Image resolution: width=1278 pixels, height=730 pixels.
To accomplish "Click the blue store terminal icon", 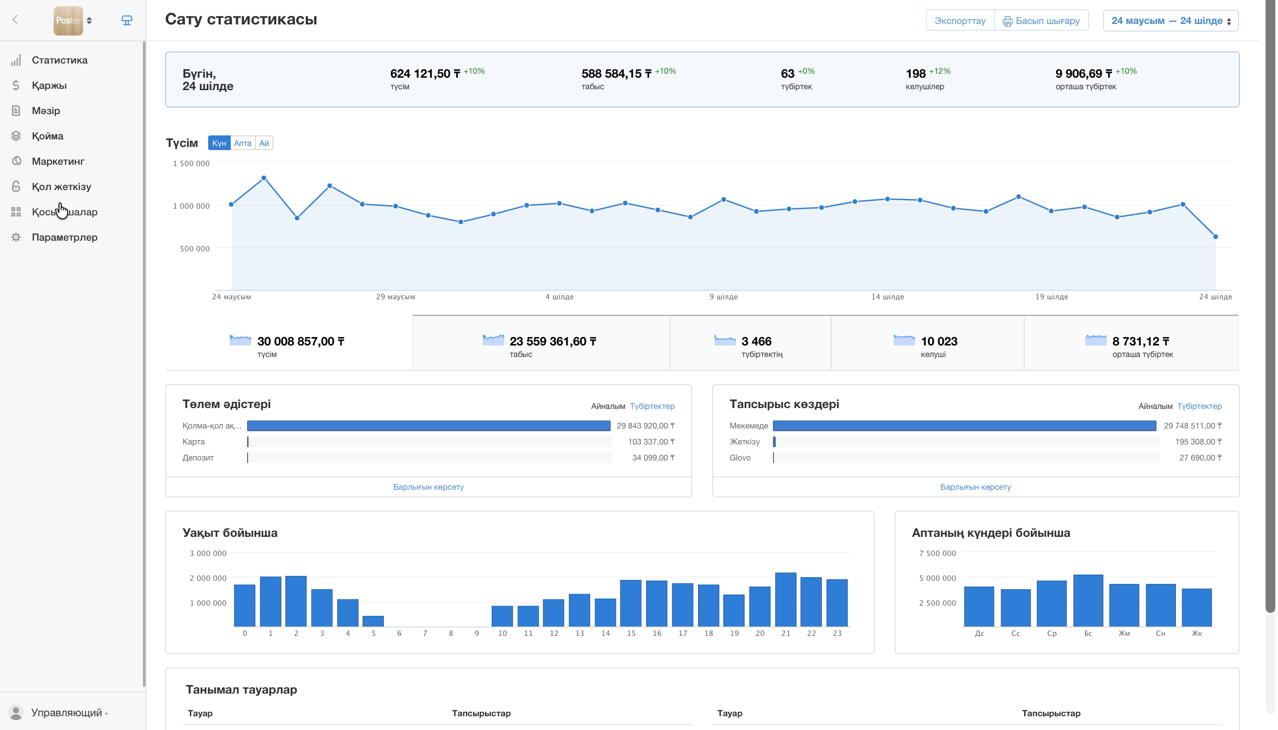I will [x=127, y=20].
